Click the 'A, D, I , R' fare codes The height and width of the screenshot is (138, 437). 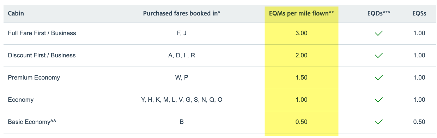point(182,55)
